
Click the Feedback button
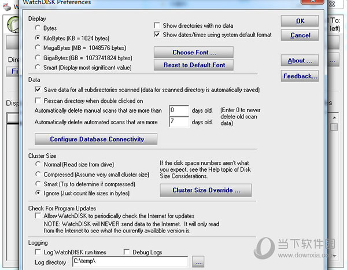pos(300,76)
